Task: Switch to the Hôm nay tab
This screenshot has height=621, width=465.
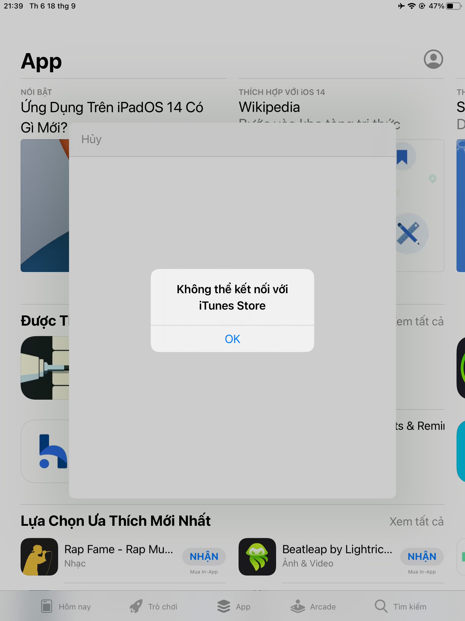Action: coord(66,606)
